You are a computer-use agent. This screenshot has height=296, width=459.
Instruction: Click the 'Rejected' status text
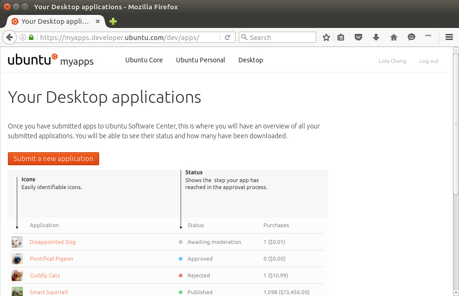click(199, 276)
